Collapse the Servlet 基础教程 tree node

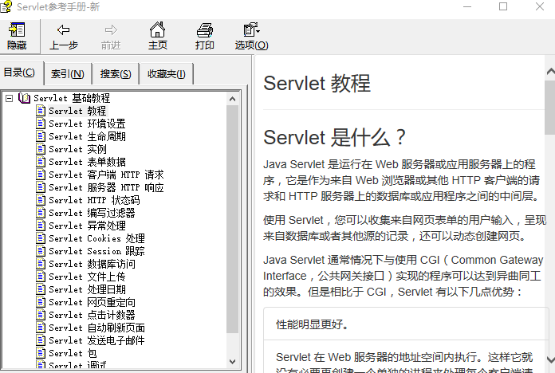(10, 98)
